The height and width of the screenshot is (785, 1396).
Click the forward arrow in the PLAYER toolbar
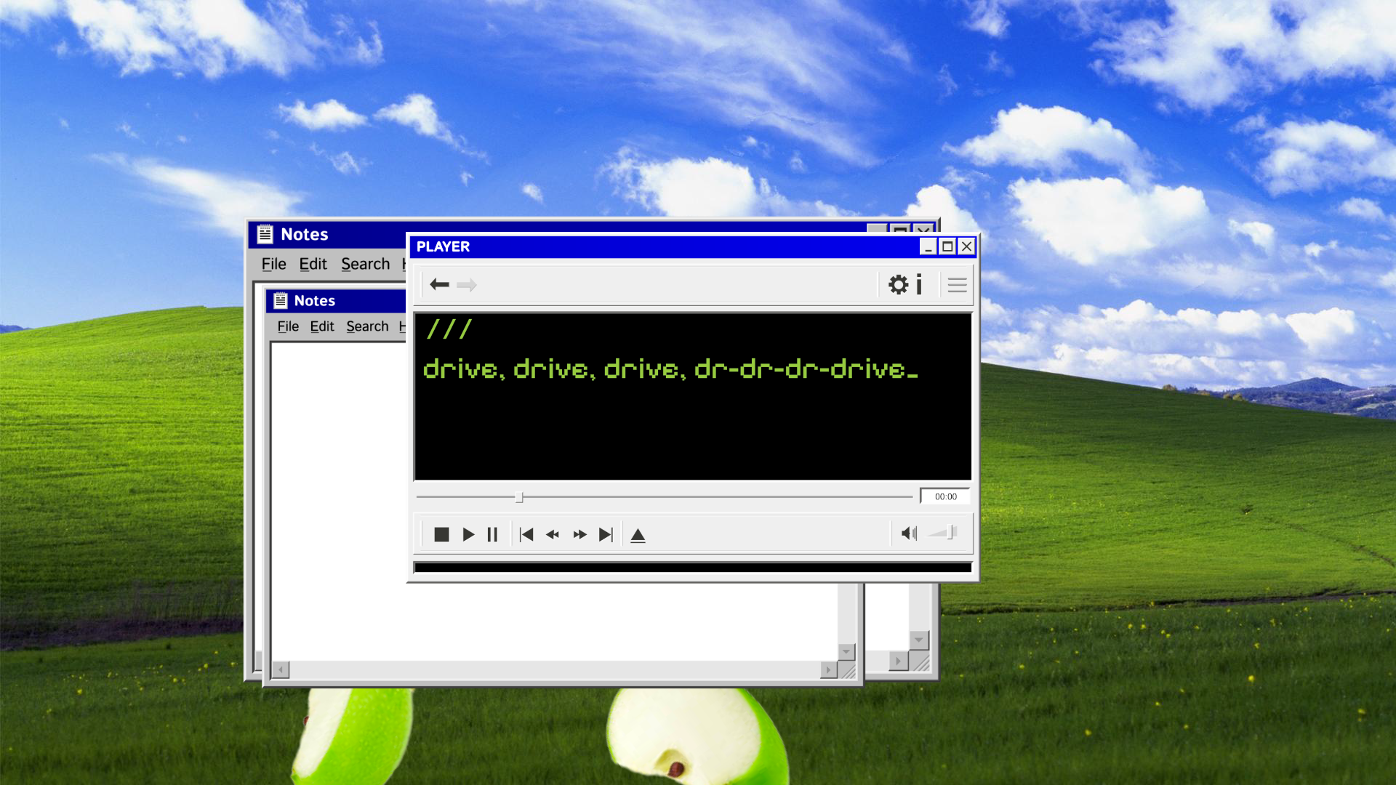click(467, 284)
